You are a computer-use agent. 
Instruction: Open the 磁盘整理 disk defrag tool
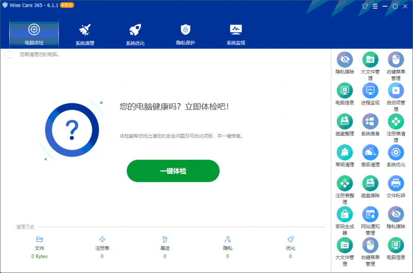344,125
